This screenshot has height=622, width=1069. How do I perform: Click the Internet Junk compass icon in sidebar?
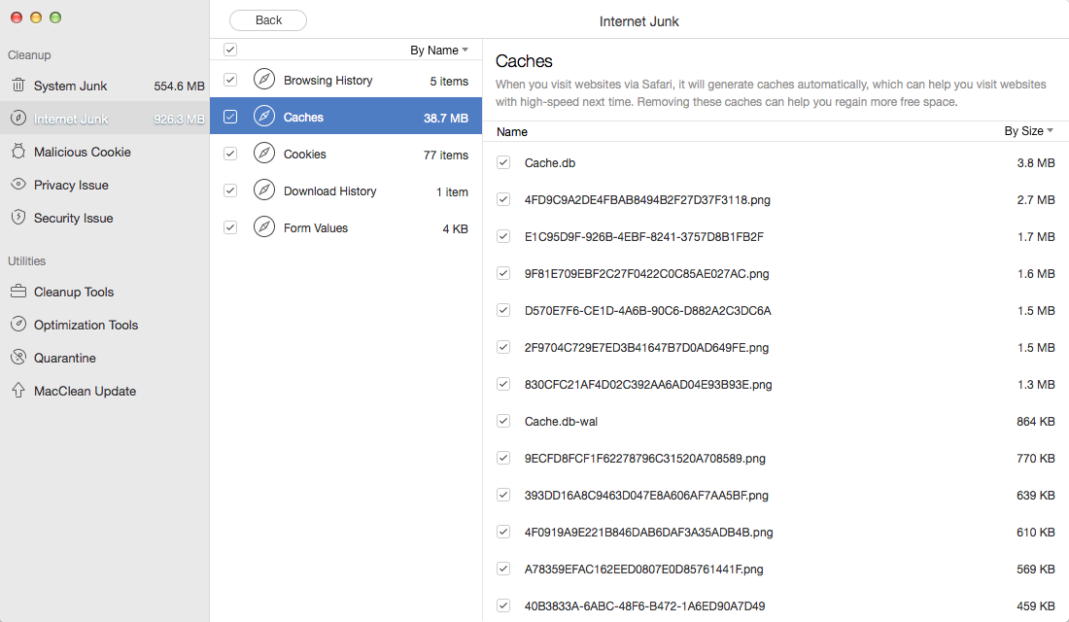pos(18,118)
